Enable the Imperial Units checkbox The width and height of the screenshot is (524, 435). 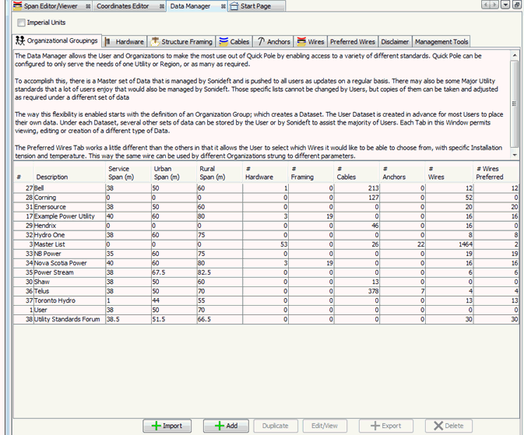(x=21, y=23)
